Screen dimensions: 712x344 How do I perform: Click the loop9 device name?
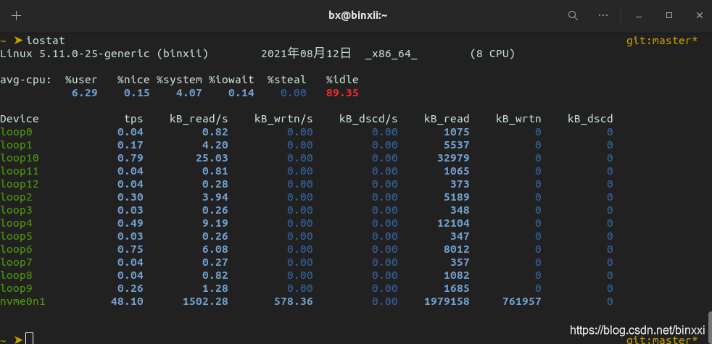pyautogui.click(x=17, y=288)
